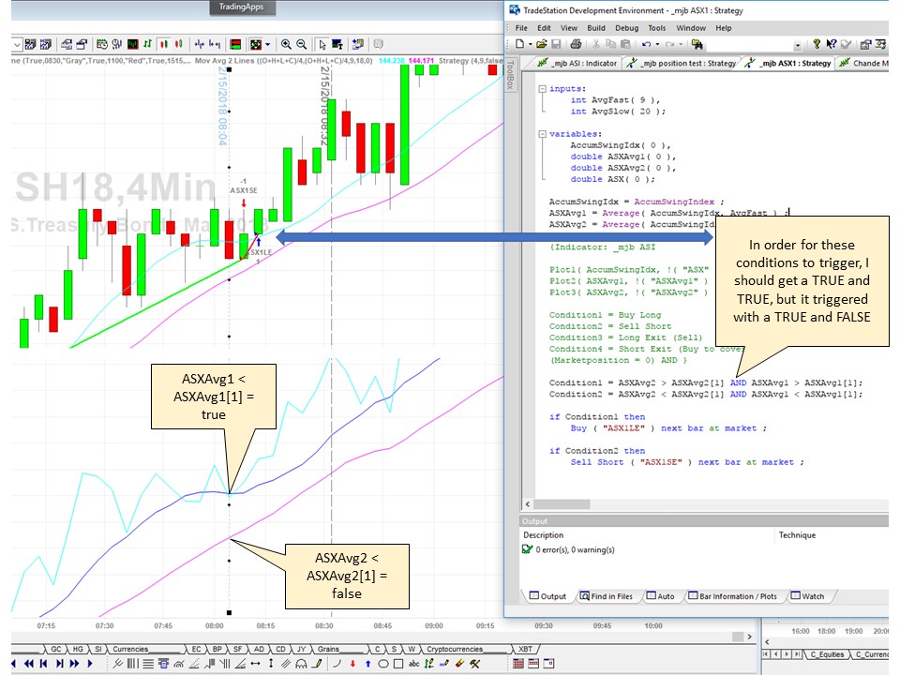
Task: Switch to _mjb ASX1 : Strategy tab
Action: (788, 63)
